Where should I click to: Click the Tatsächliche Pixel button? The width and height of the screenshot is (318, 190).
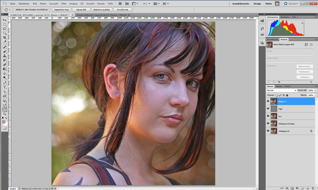[x=61, y=10]
